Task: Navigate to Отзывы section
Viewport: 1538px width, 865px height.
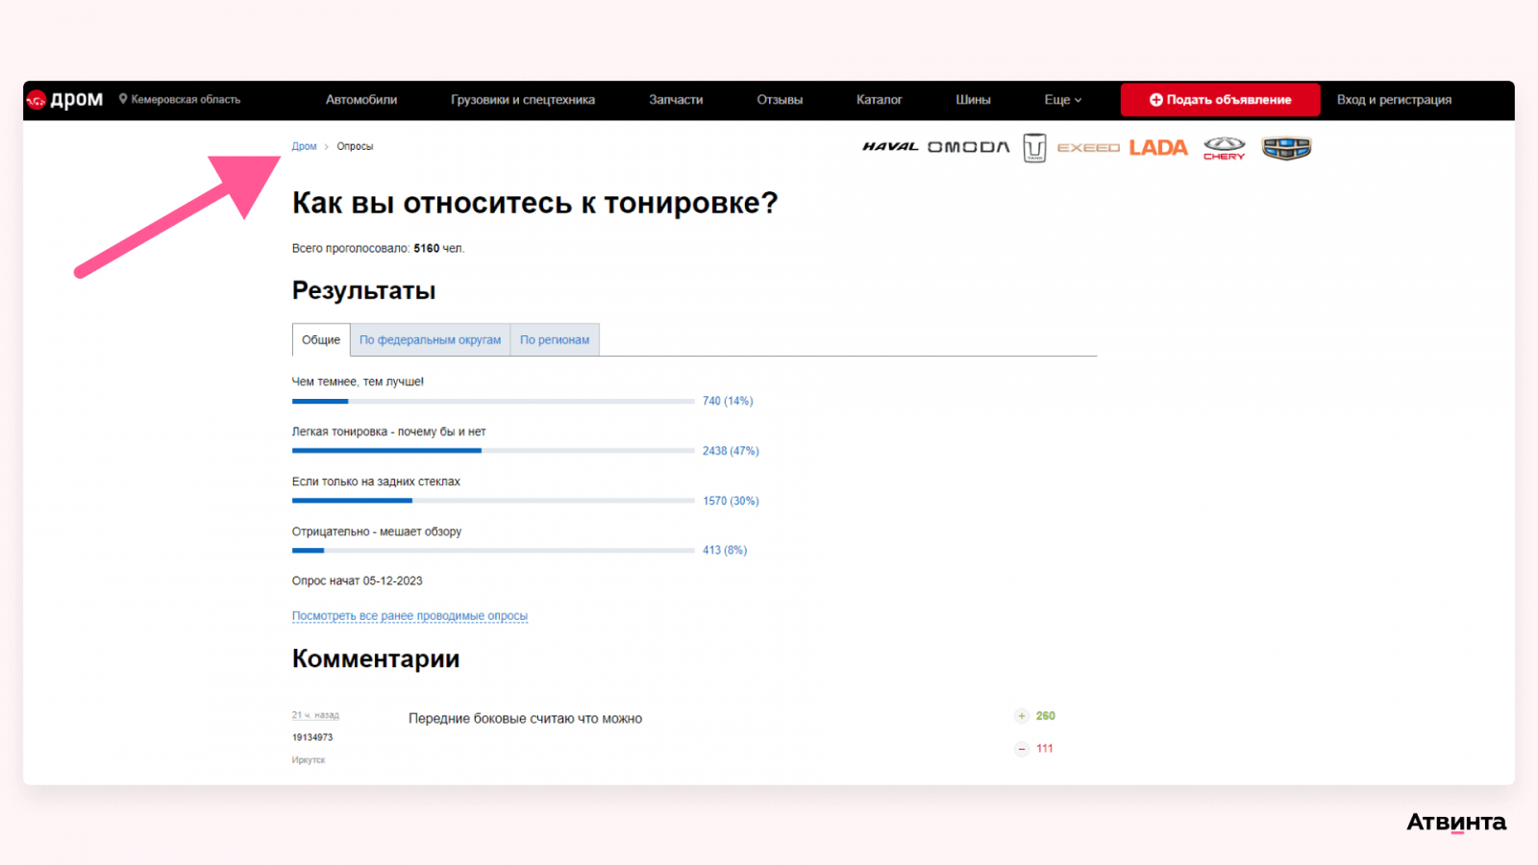Action: [780, 100]
